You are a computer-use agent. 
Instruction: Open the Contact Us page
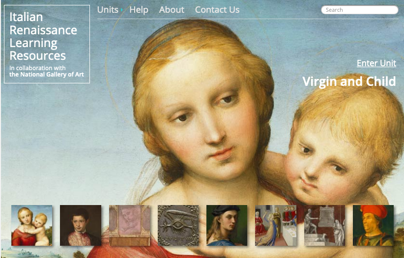217,10
